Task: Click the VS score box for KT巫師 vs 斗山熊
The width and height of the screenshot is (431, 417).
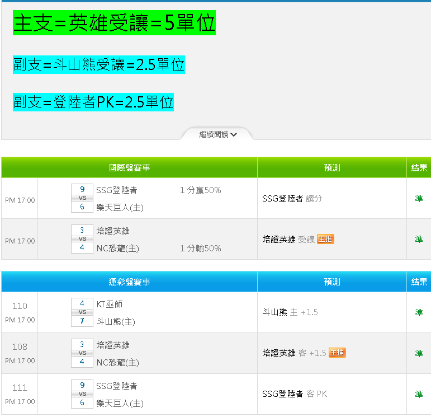Action: 82,312
